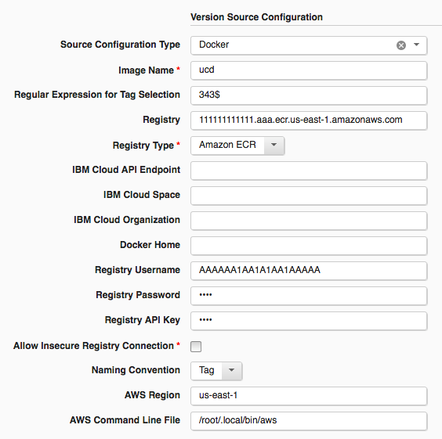Image resolution: width=442 pixels, height=439 pixels.
Task: Edit the Registry Username field
Action: coord(309,271)
